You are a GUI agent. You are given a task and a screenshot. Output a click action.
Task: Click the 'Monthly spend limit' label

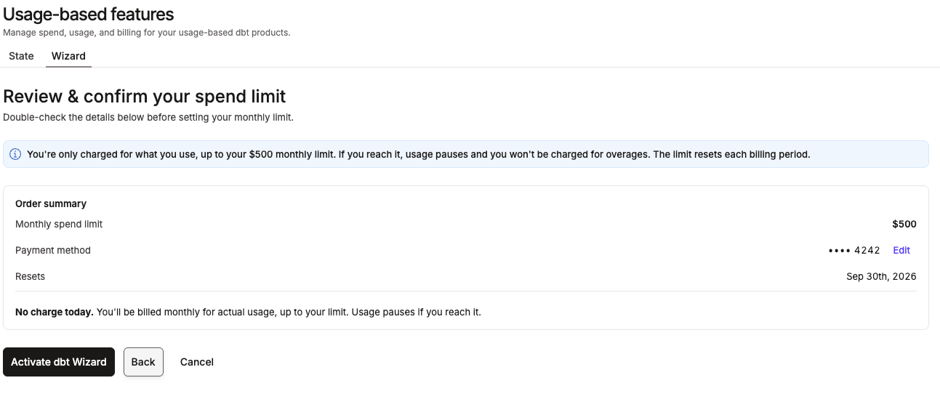coord(59,224)
